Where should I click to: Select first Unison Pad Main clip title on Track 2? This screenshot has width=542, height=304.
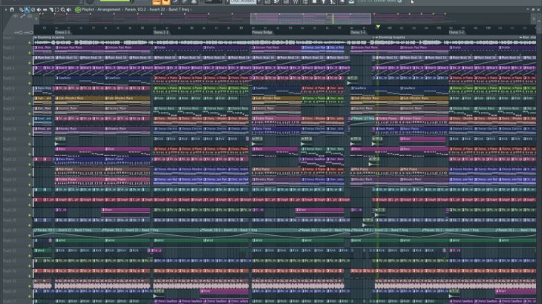tap(71, 47)
